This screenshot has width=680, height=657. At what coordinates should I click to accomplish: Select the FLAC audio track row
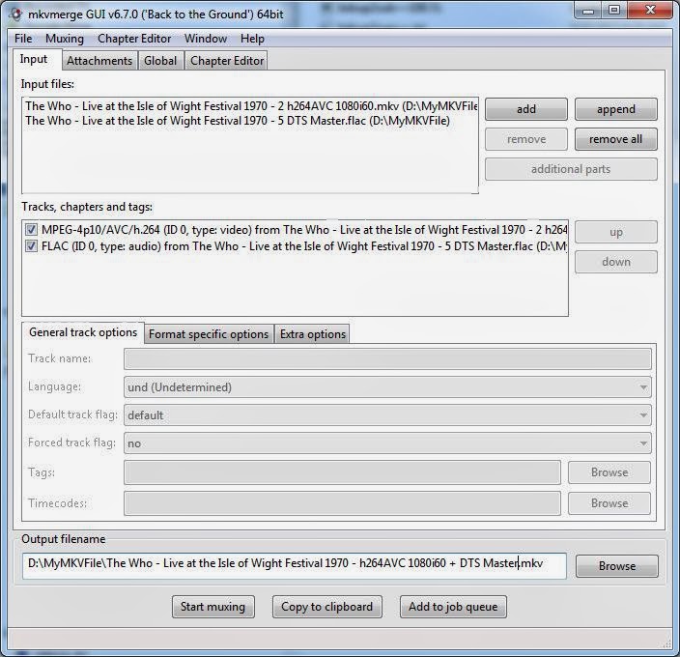coord(295,246)
